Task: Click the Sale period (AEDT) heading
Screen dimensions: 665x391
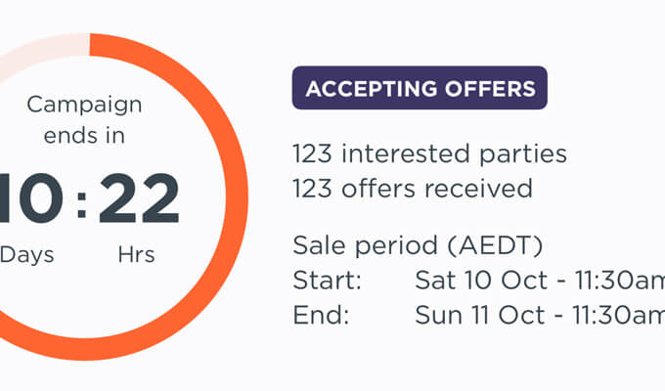Action: (418, 245)
